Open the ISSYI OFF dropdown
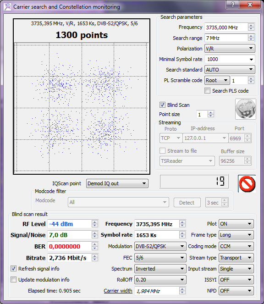264x304 pixels. tap(236, 280)
